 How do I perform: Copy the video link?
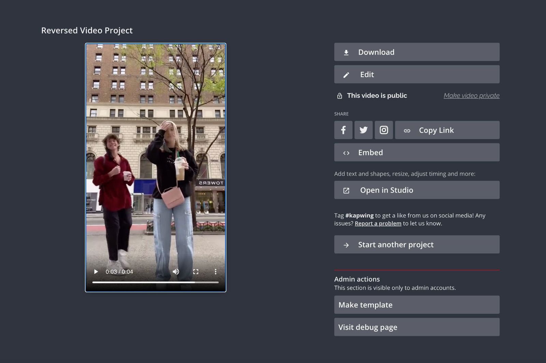click(447, 130)
